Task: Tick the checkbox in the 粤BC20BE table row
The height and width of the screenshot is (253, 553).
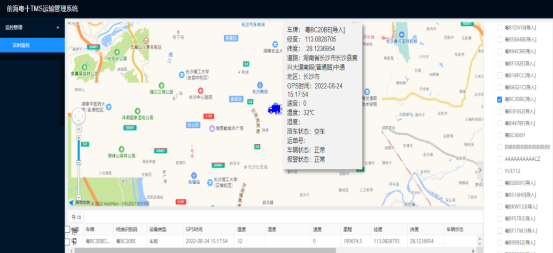Action: pos(67,242)
